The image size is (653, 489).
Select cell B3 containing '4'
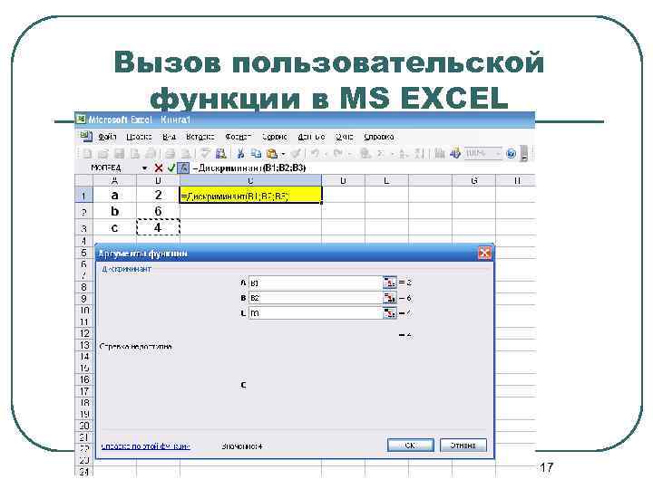tap(158, 228)
